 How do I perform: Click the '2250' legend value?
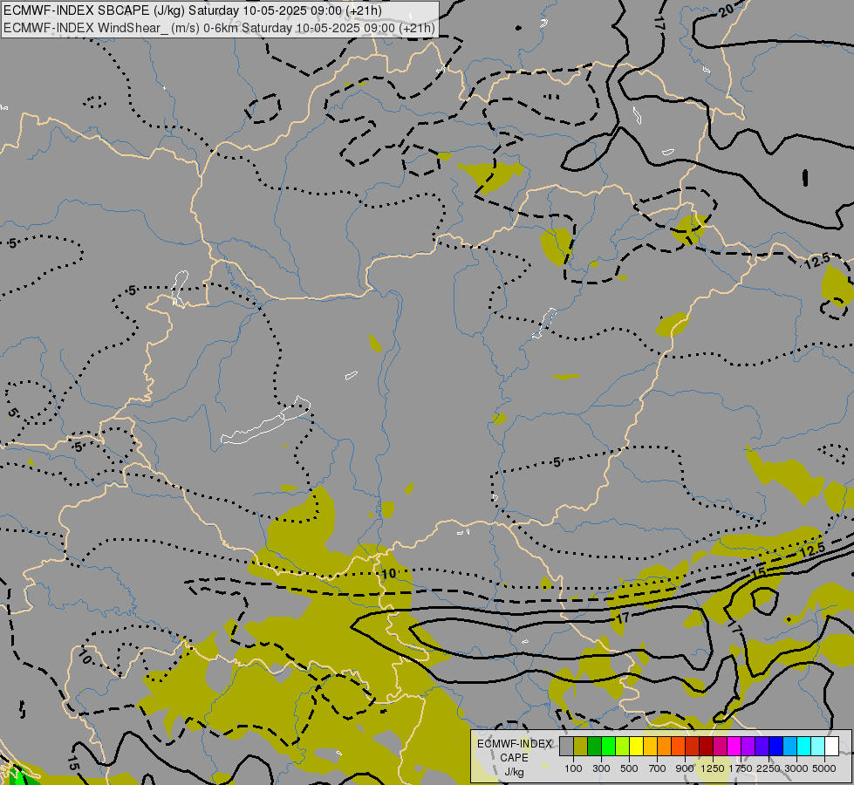769,768
